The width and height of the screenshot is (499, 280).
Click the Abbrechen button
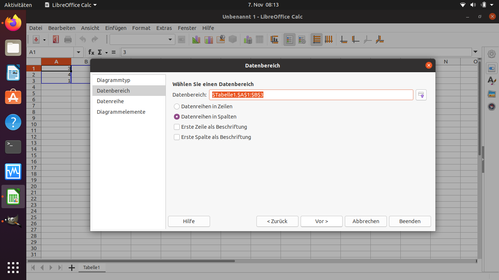(366, 221)
